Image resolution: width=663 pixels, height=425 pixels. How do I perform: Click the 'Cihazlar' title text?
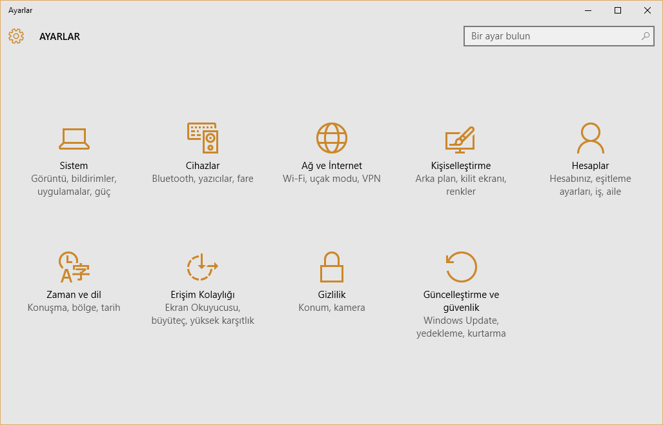(203, 166)
